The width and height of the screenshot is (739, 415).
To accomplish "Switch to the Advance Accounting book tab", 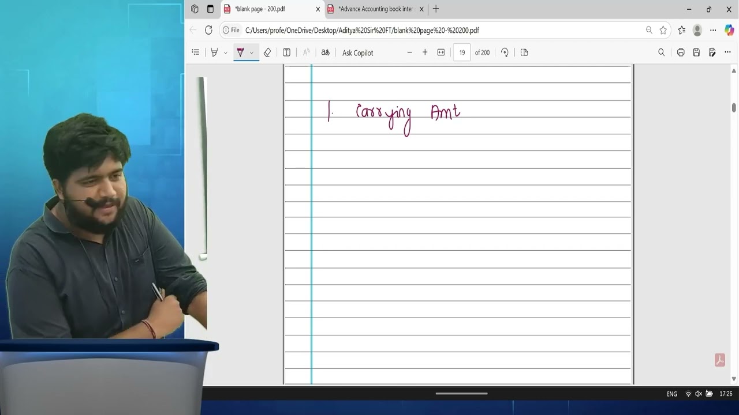I will (375, 9).
